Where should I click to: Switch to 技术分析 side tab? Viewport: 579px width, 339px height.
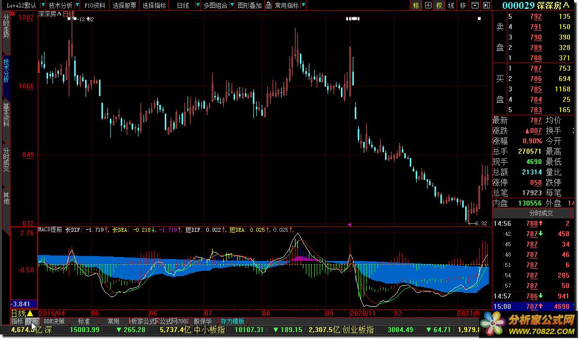click(x=6, y=70)
